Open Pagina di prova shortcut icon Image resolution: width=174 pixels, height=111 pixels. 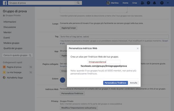(x=4, y=67)
